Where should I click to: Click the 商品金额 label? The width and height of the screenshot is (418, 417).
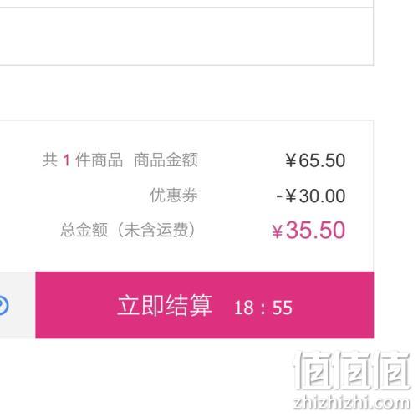point(166,160)
